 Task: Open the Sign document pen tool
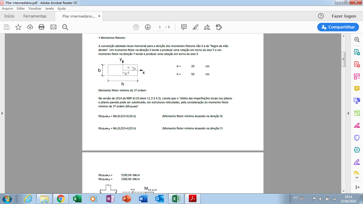pyautogui.click(x=207, y=27)
